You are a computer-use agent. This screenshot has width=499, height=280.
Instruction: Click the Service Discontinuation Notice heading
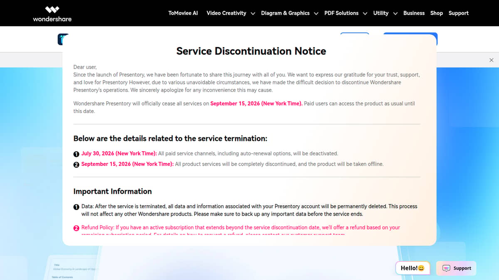tap(251, 51)
